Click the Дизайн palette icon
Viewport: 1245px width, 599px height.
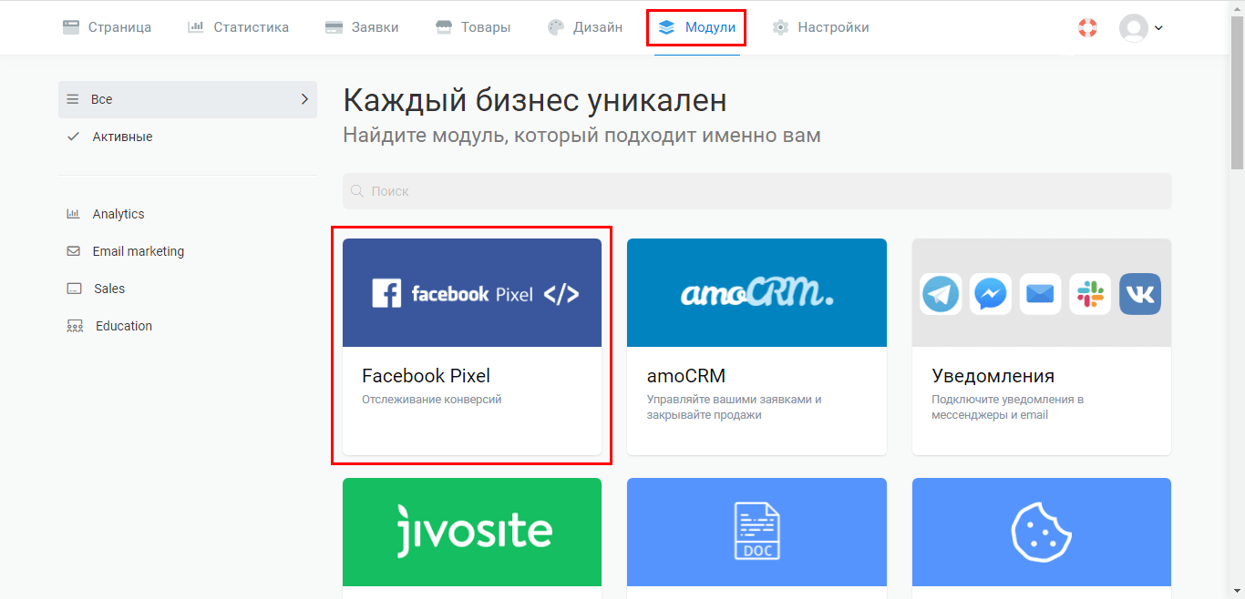coord(556,27)
